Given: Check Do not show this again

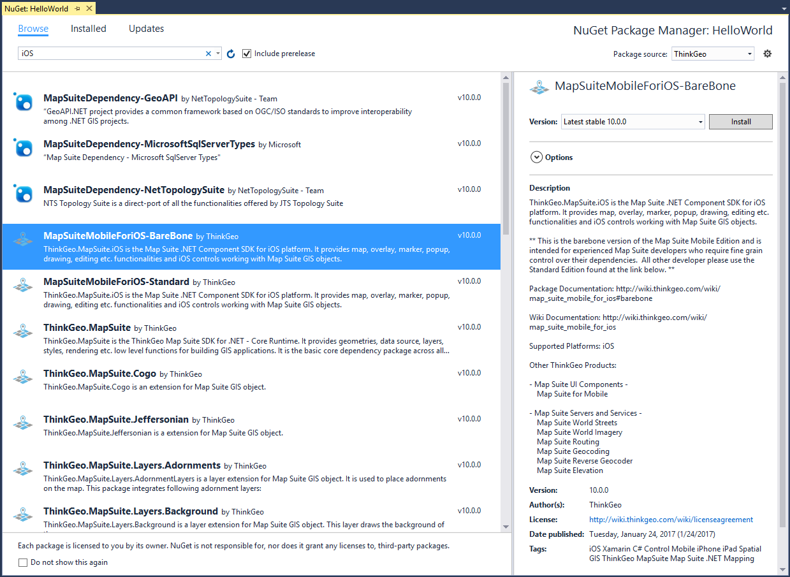Looking at the screenshot, I should (23, 562).
